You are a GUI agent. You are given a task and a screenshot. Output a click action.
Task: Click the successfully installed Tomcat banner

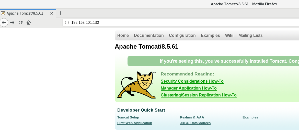tap(213, 61)
